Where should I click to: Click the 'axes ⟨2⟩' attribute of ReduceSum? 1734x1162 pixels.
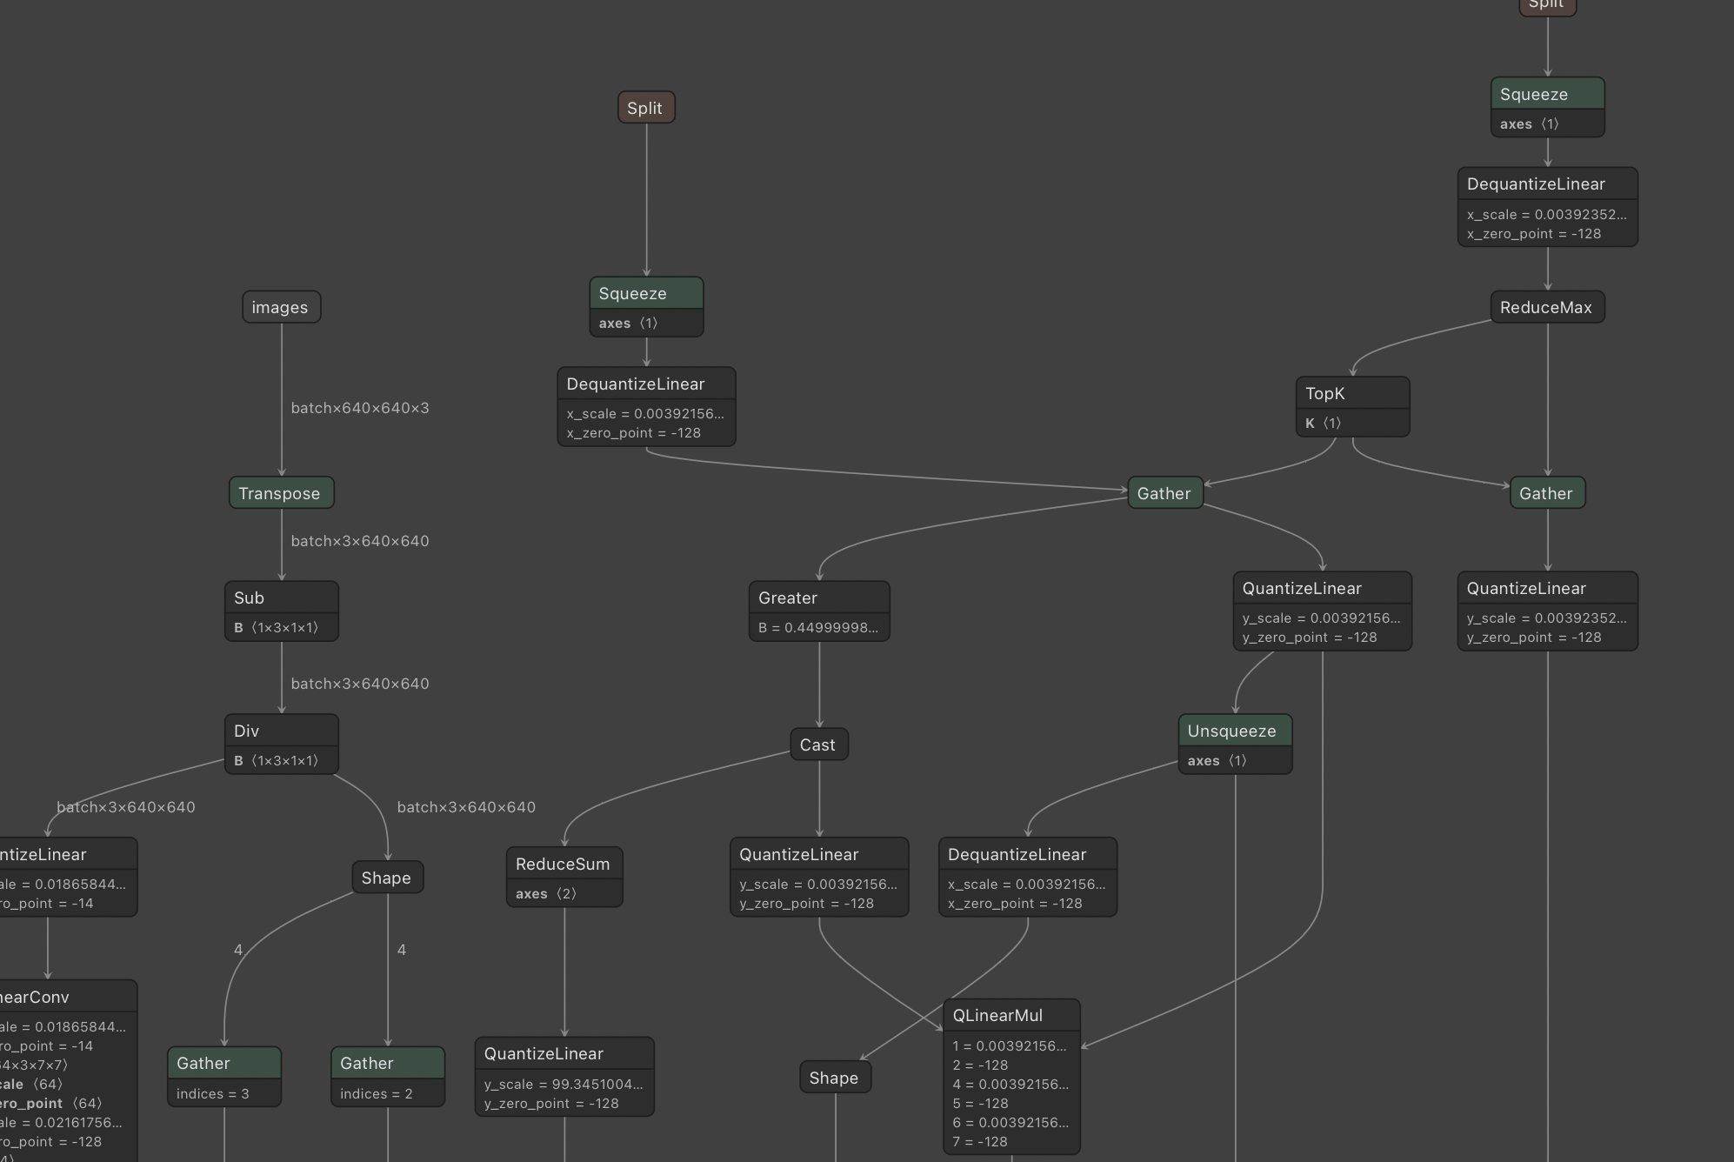[546, 894]
